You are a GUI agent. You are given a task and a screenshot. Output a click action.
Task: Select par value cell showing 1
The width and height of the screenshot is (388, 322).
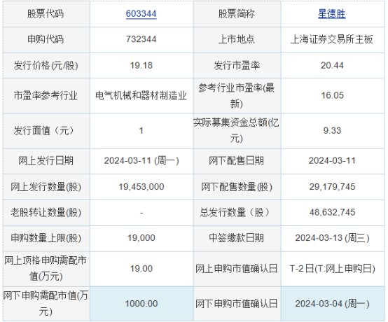(x=141, y=130)
